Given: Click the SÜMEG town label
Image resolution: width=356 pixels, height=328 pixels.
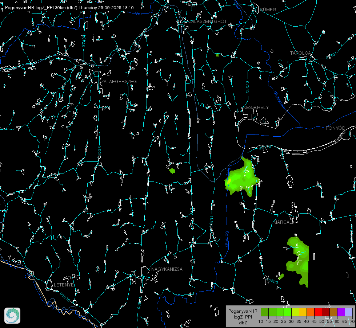Looking at the screenshot, I should [268, 9].
